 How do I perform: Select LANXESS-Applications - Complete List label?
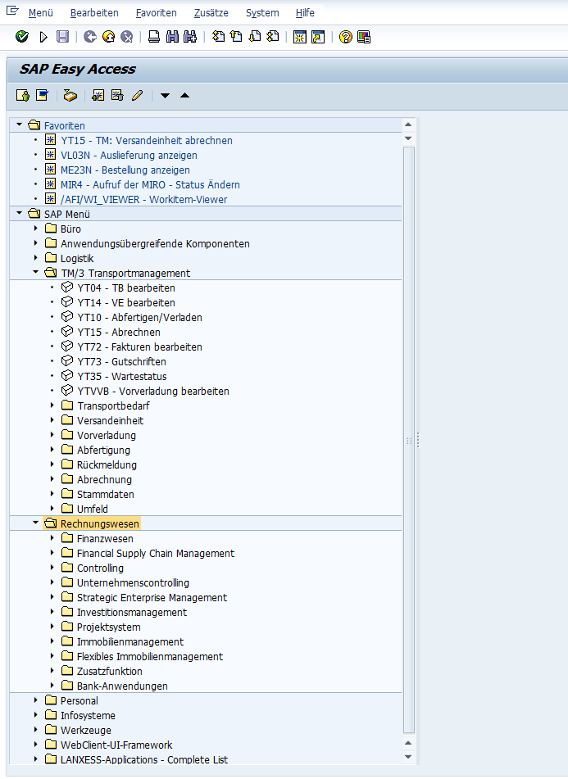click(x=144, y=759)
